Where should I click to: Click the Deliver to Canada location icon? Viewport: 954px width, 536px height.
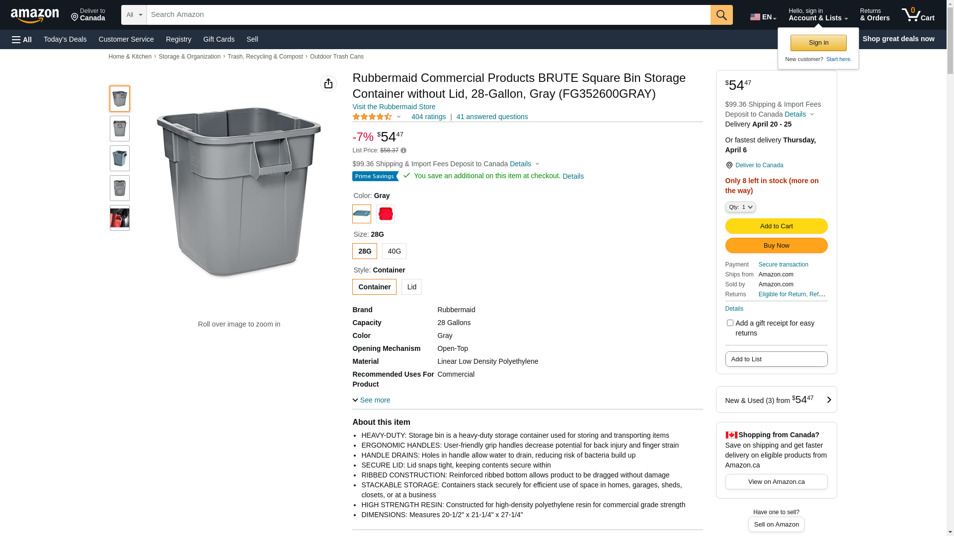pos(729,165)
